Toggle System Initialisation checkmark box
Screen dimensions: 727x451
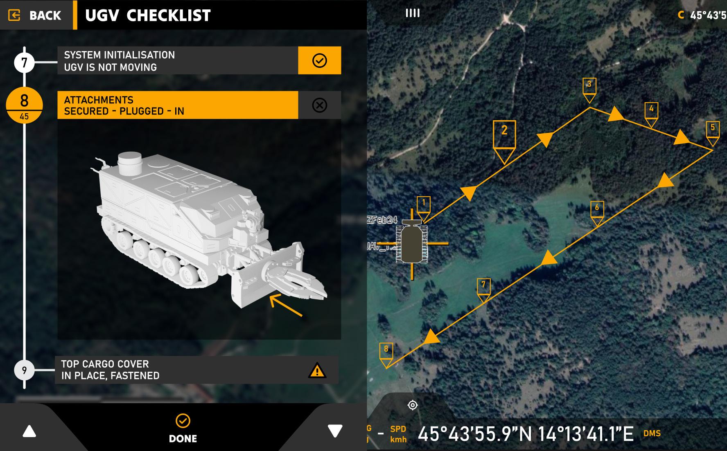coord(319,61)
